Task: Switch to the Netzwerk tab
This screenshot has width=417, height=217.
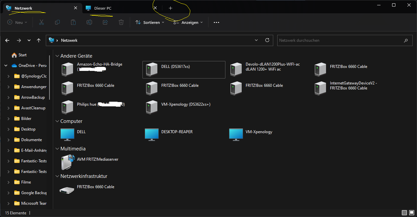Action: [x=42, y=8]
